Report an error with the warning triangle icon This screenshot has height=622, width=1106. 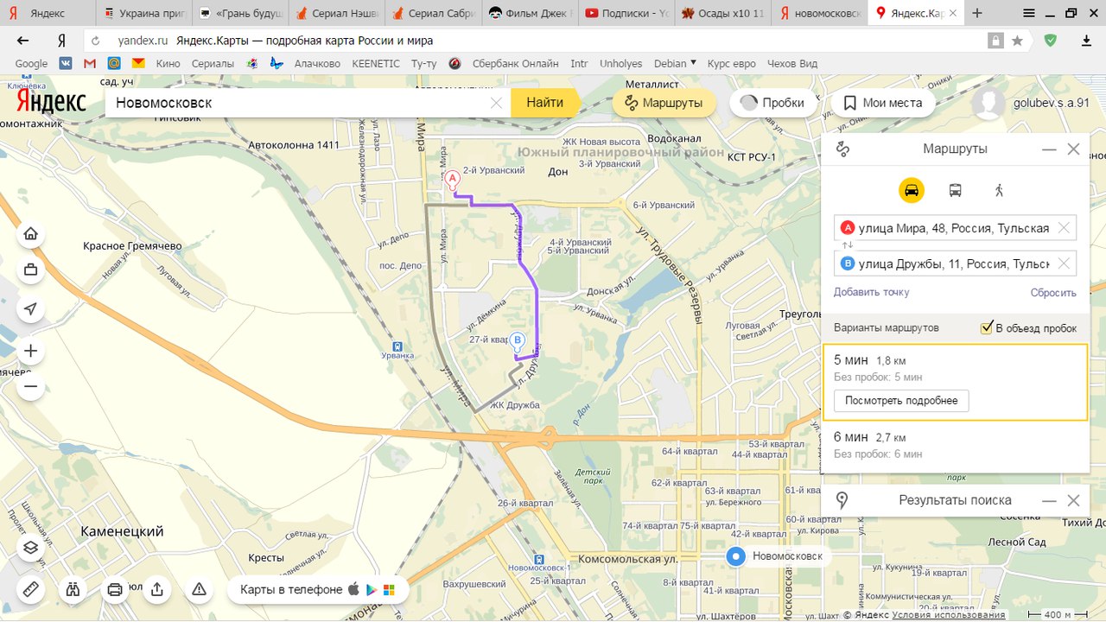(199, 589)
